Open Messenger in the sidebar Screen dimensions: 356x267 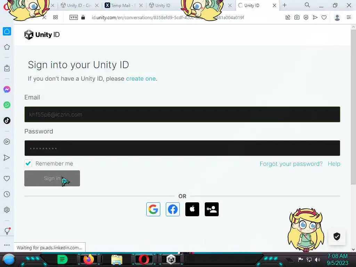click(x=7, y=89)
